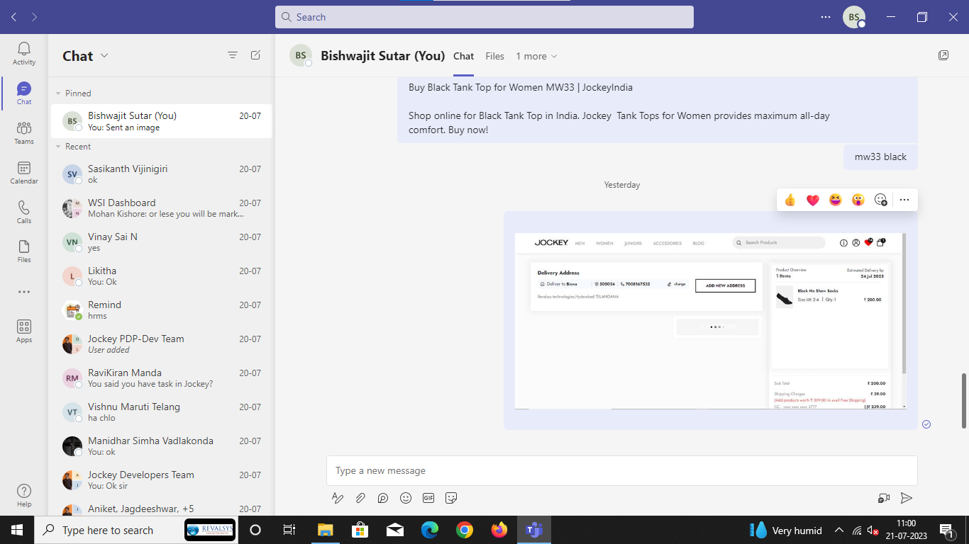Click the new chat compose icon

pos(255,55)
